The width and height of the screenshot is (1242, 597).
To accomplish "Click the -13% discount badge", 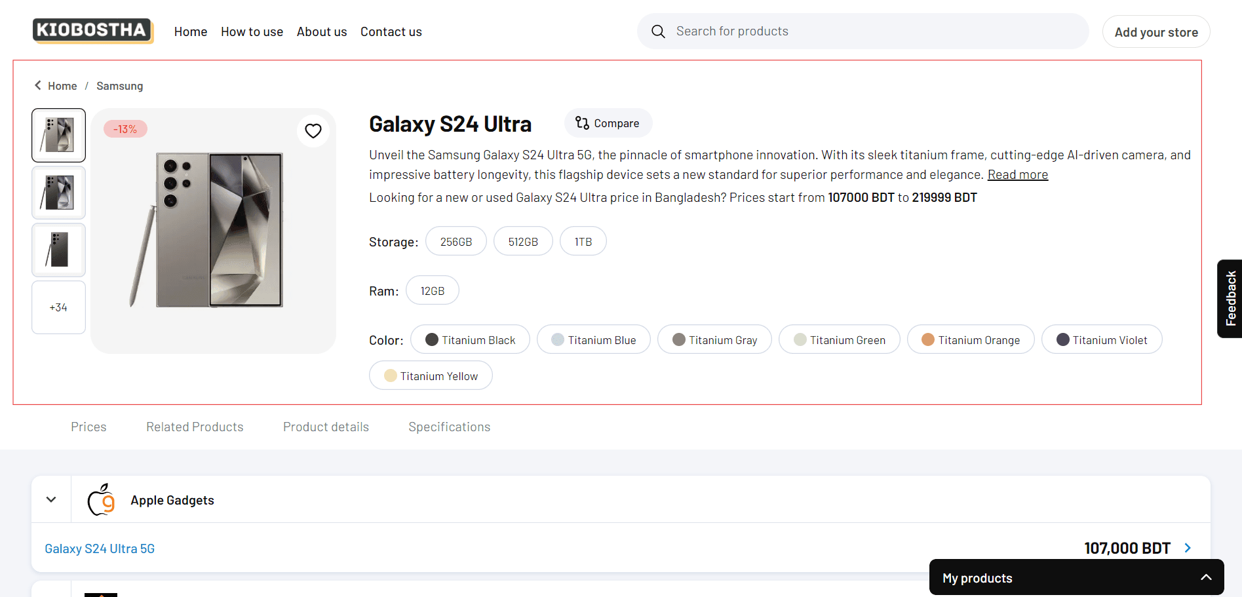I will (x=125, y=129).
